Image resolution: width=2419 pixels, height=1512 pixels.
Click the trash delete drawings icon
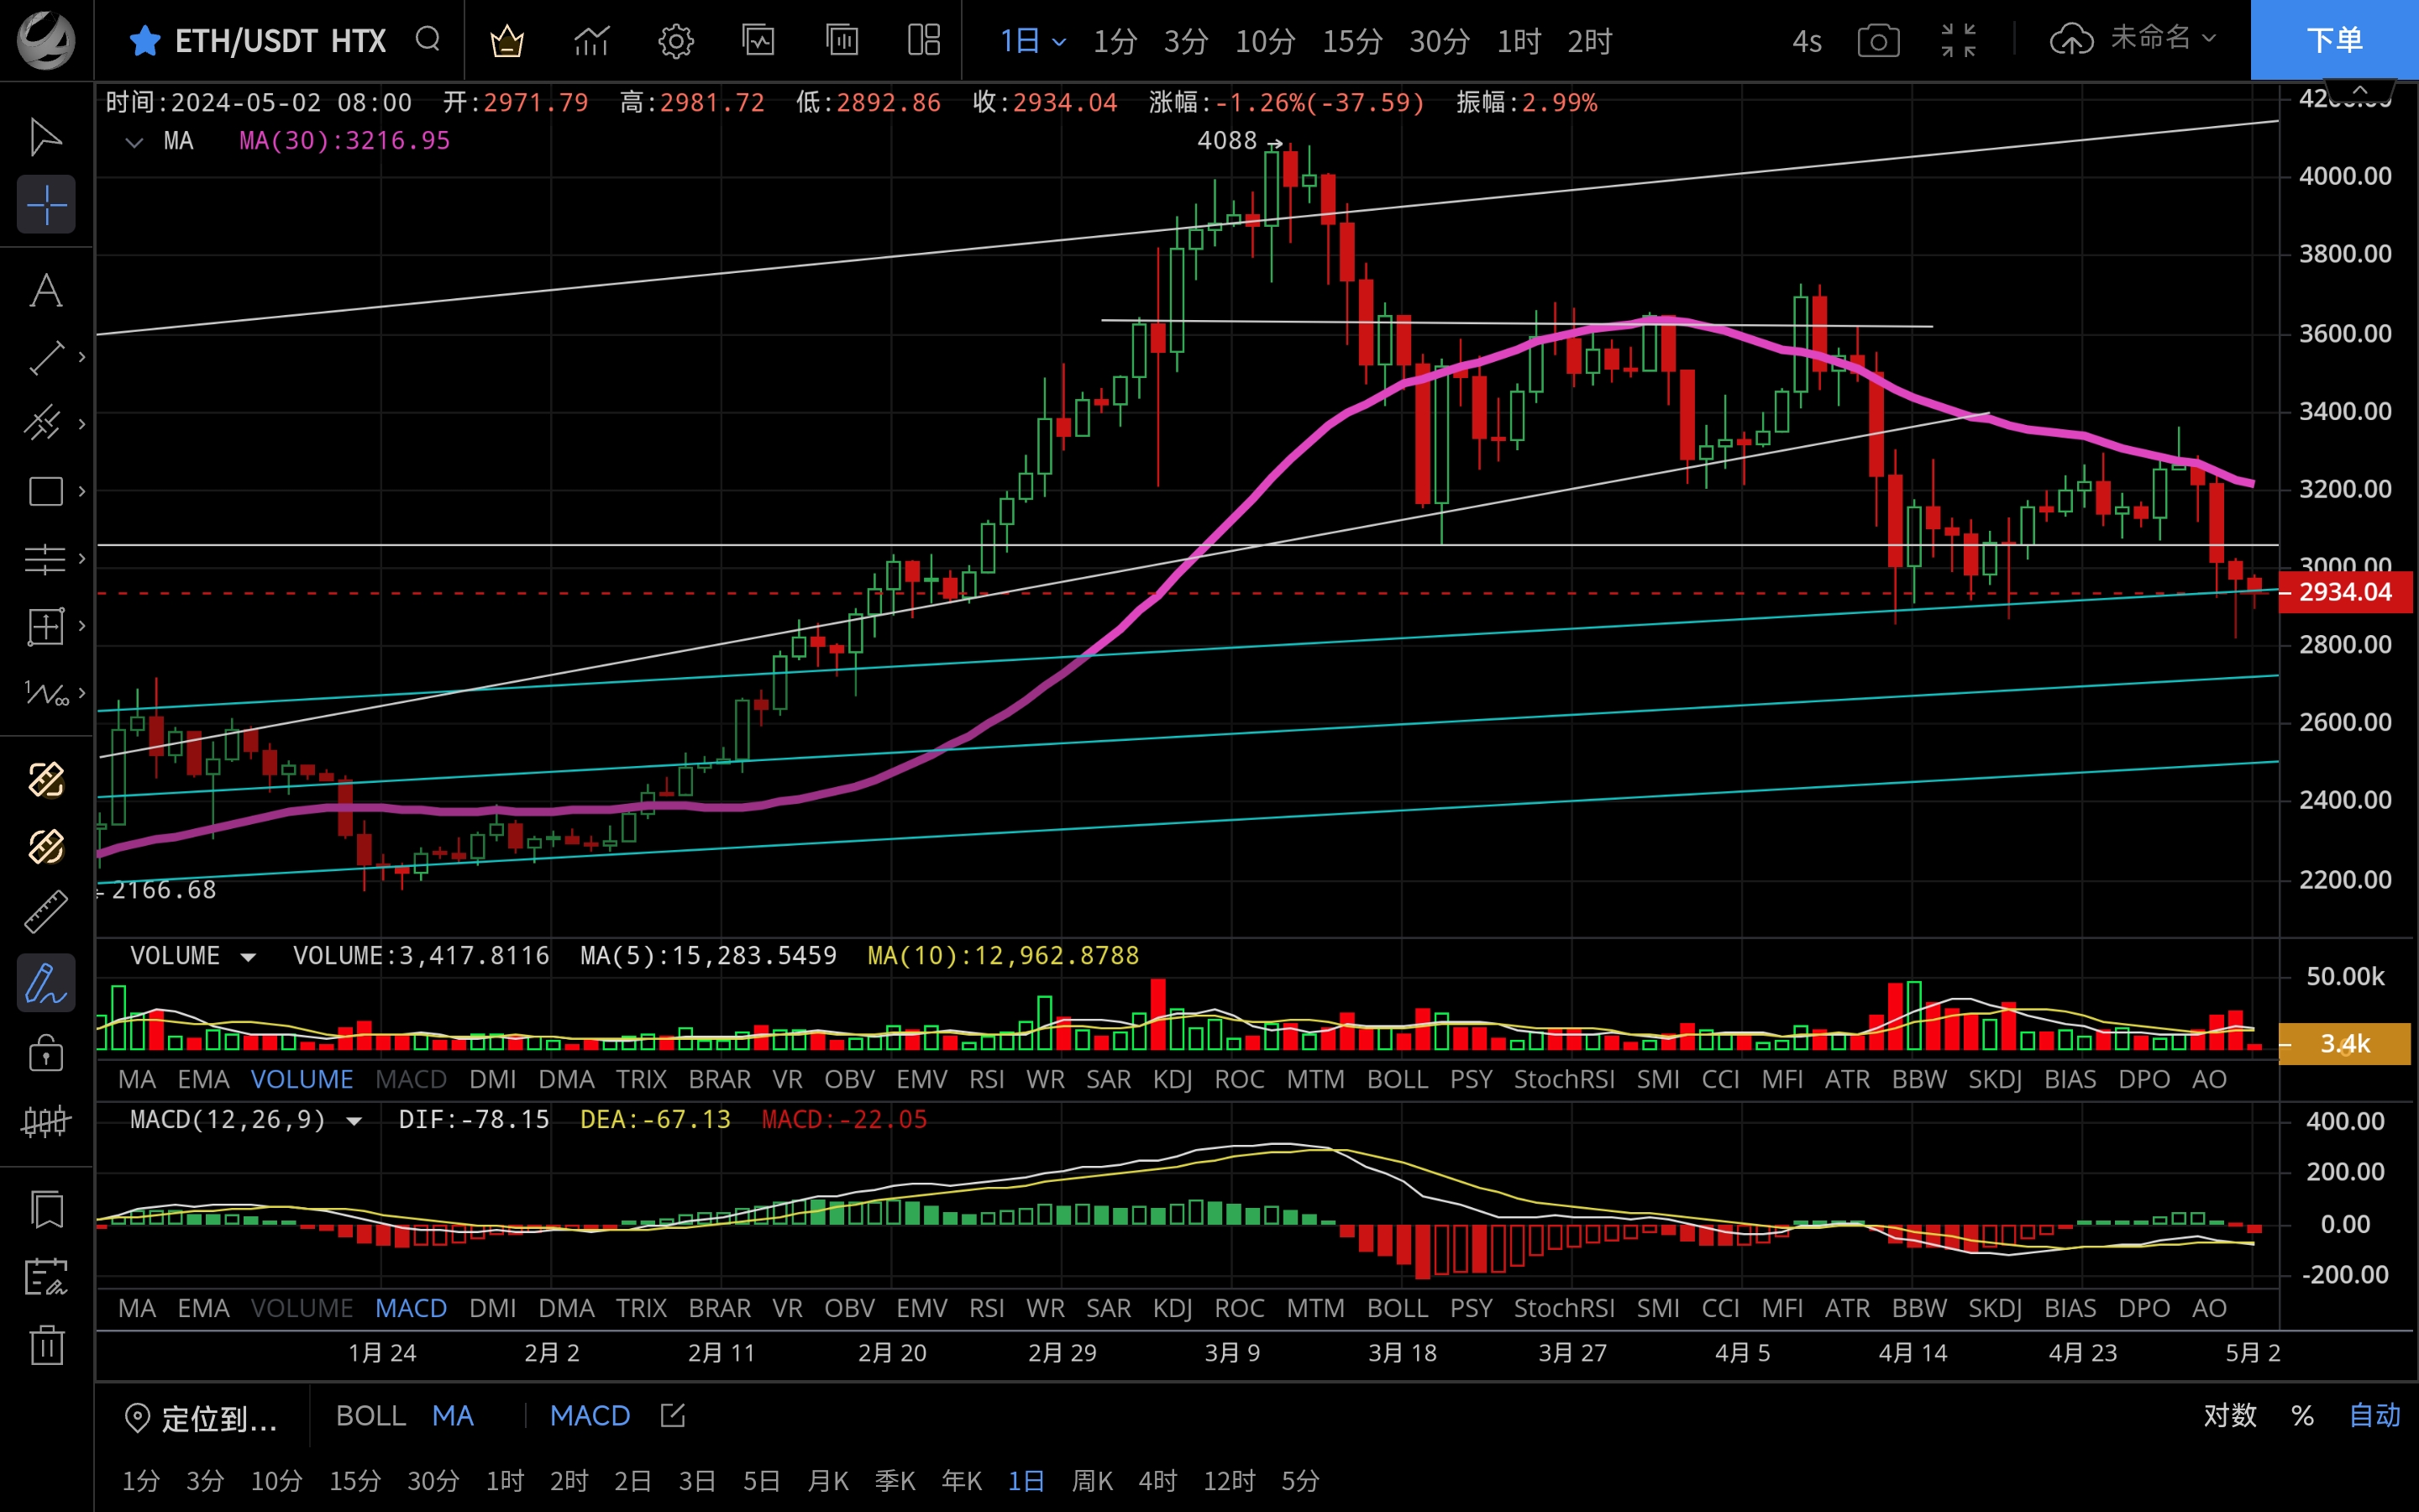pyautogui.click(x=46, y=1345)
